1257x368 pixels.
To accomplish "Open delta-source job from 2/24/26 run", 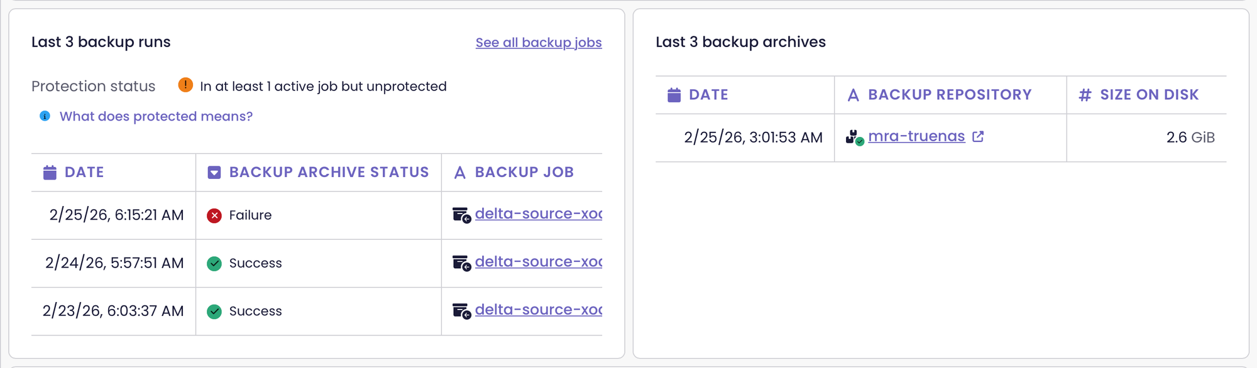I will click(538, 262).
